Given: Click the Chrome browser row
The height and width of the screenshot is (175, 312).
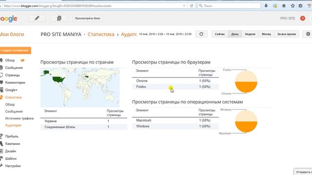Looking at the screenshot, I should pos(175,81).
